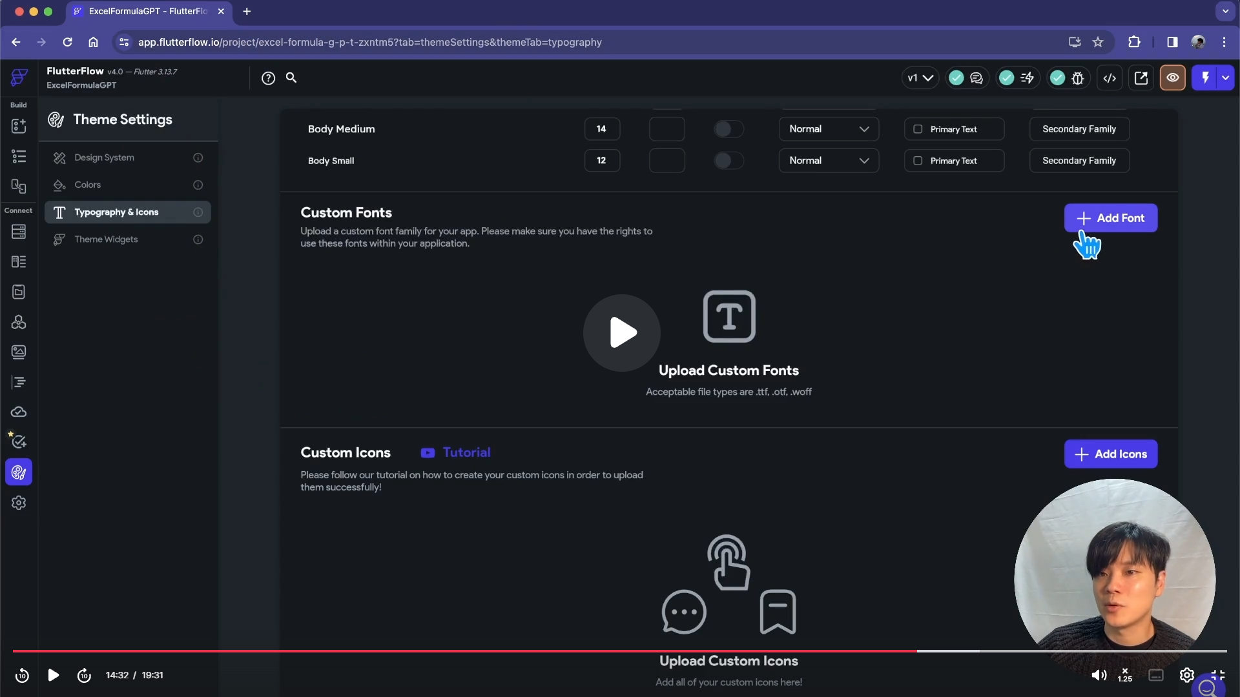Open the Data Types sidebar icon
Screen dimensions: 1240x697
pyautogui.click(x=19, y=261)
